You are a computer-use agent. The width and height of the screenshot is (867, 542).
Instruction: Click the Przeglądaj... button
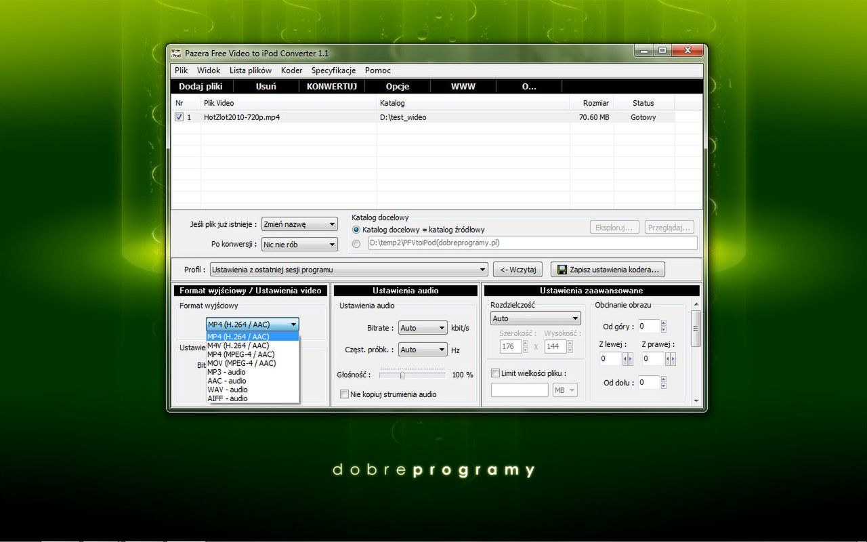(669, 228)
